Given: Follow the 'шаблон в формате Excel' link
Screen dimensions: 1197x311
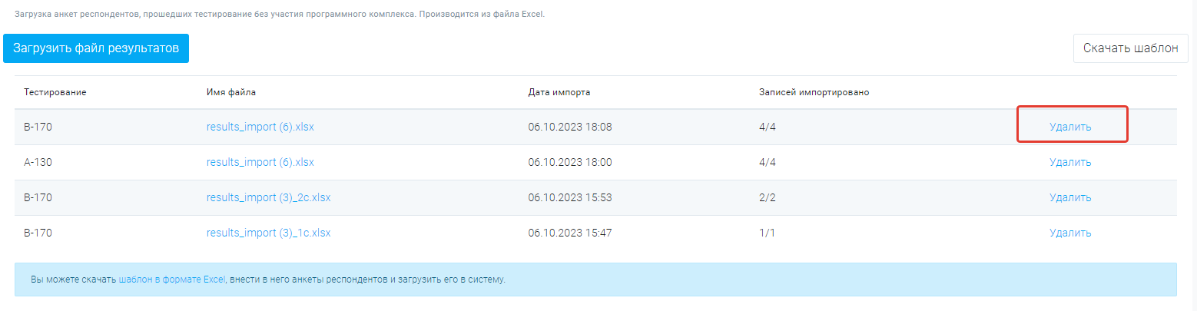Looking at the screenshot, I should (x=172, y=280).
